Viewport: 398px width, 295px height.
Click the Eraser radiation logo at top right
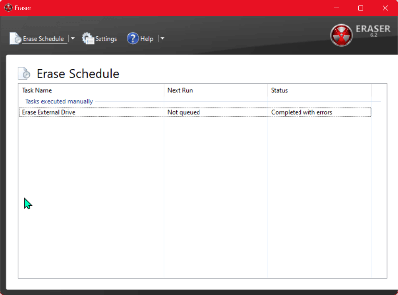342,35
